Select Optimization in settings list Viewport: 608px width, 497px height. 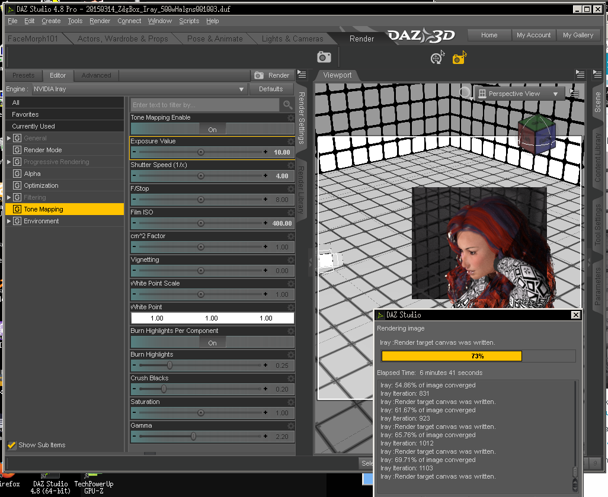(65, 185)
